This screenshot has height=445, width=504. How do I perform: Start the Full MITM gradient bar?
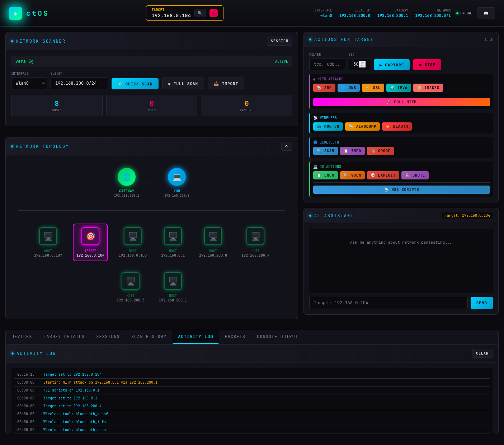401,102
